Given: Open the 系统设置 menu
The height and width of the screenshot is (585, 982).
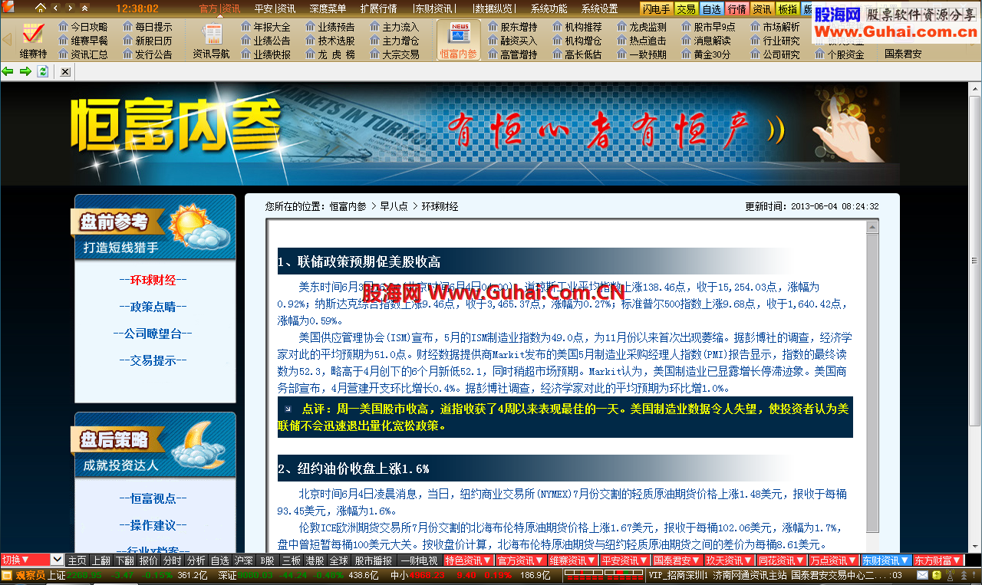Looking at the screenshot, I should (x=600, y=8).
